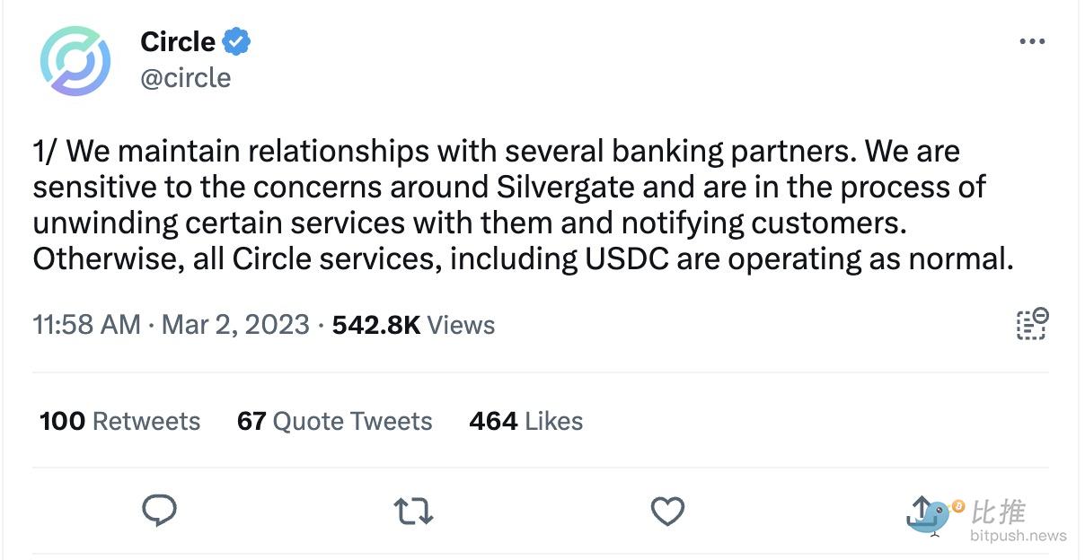
Task: Retweet using the retweet arrows icon
Action: point(413,512)
